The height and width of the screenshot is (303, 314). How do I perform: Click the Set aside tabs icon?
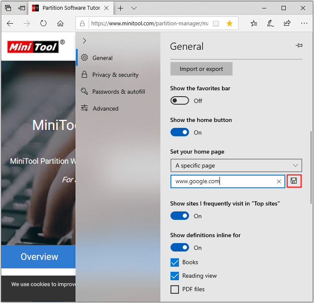[x=22, y=8]
